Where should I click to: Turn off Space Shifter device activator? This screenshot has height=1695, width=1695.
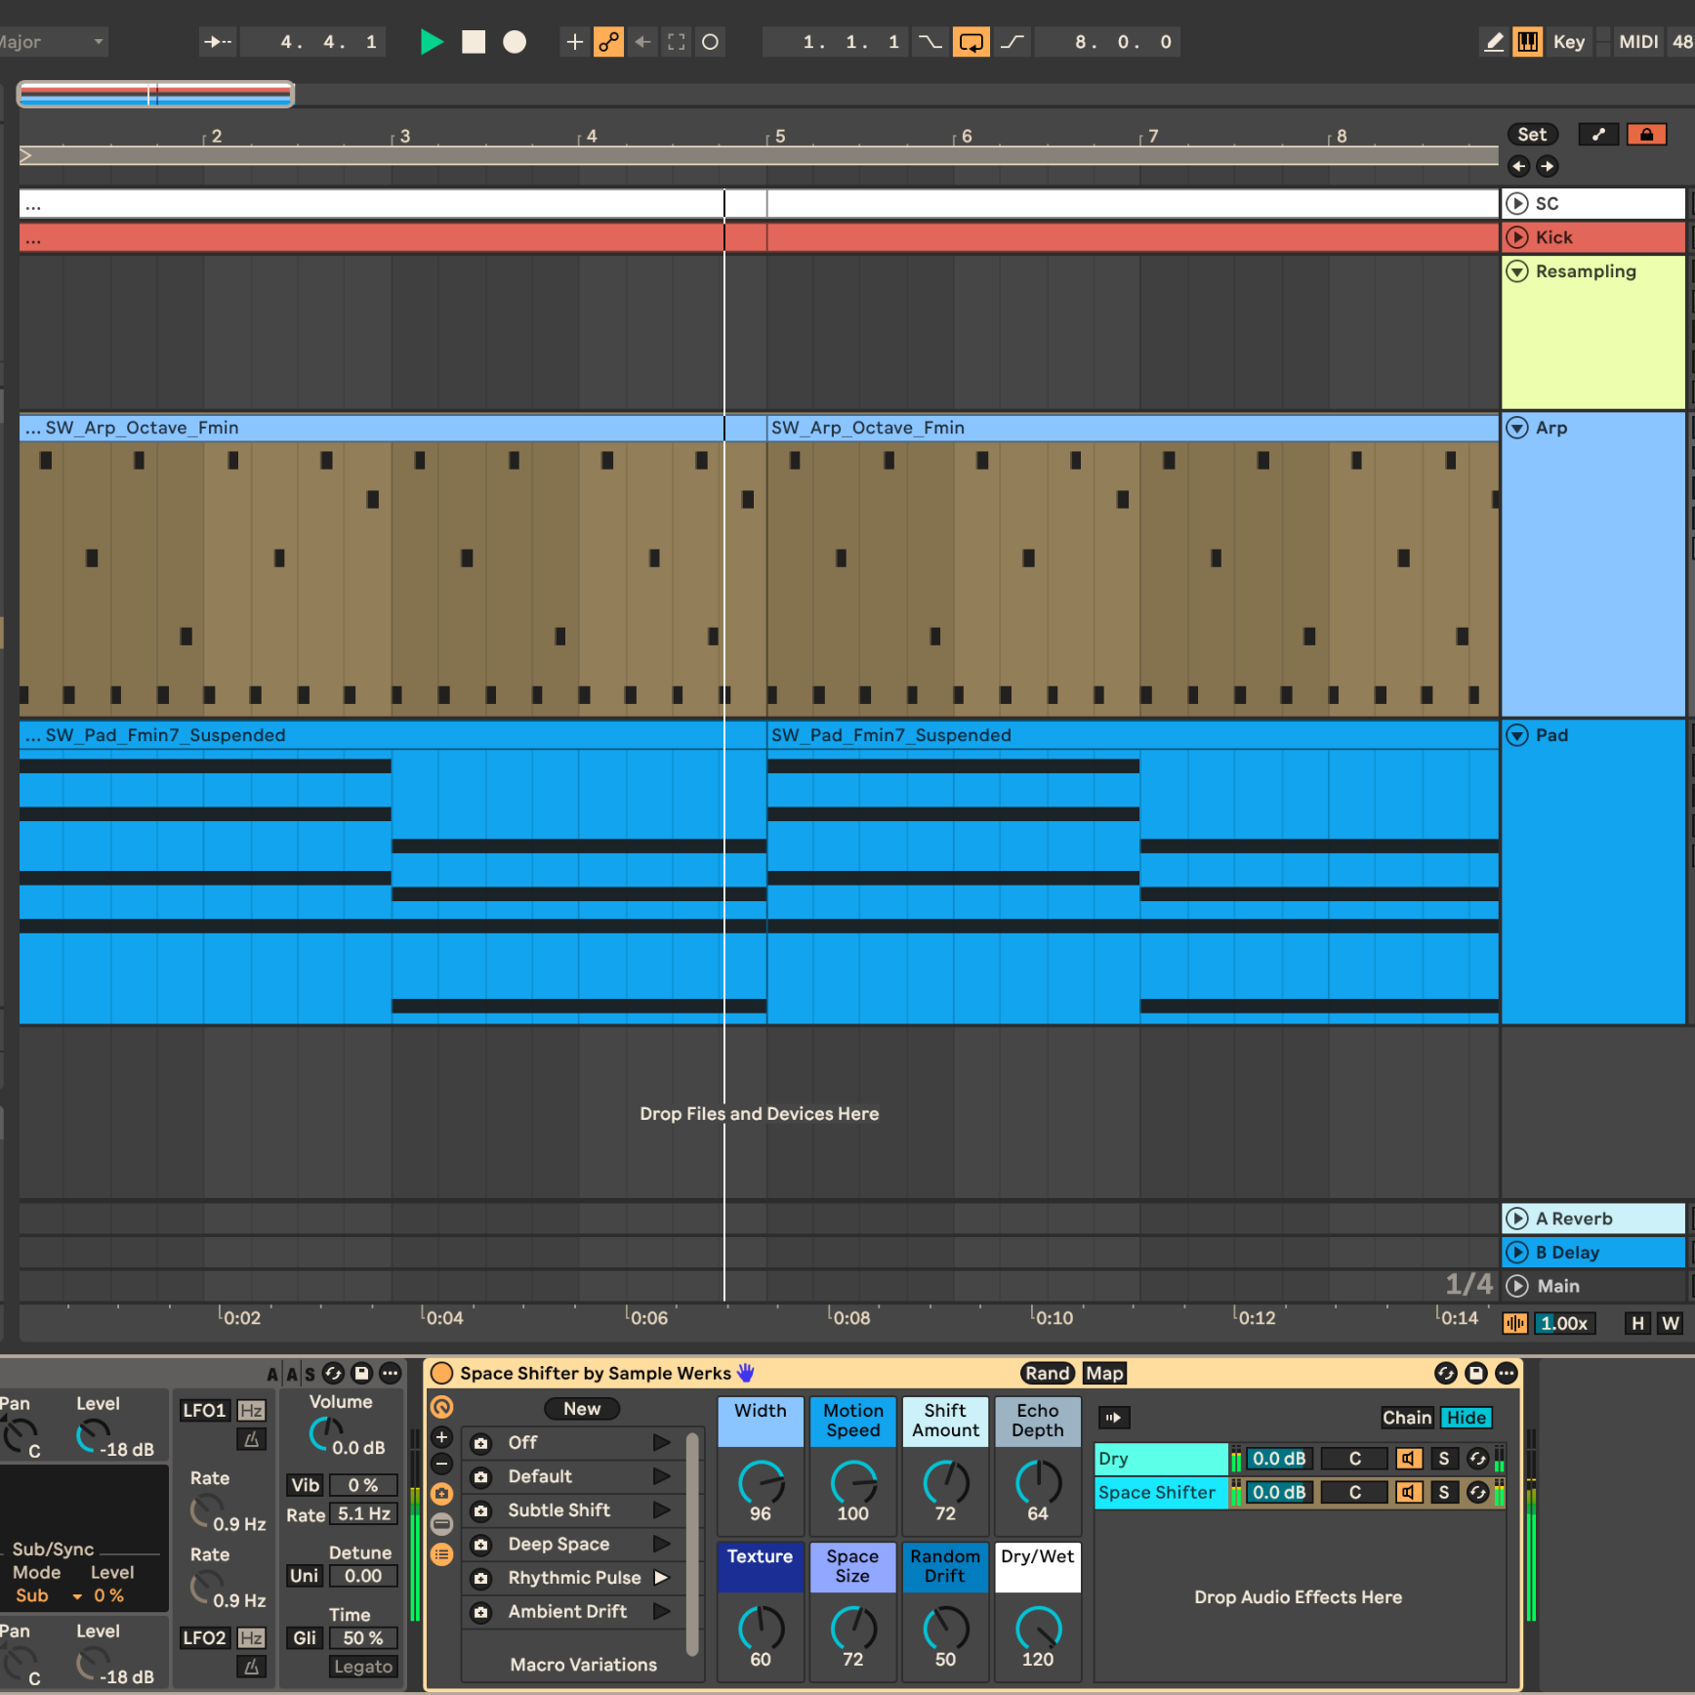(x=442, y=1373)
